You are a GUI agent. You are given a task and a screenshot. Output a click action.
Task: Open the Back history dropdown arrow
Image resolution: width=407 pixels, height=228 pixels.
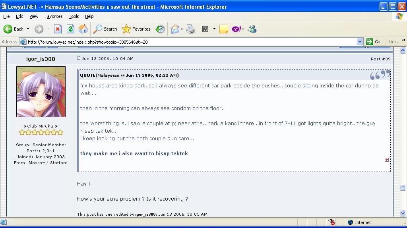[x=28, y=29]
